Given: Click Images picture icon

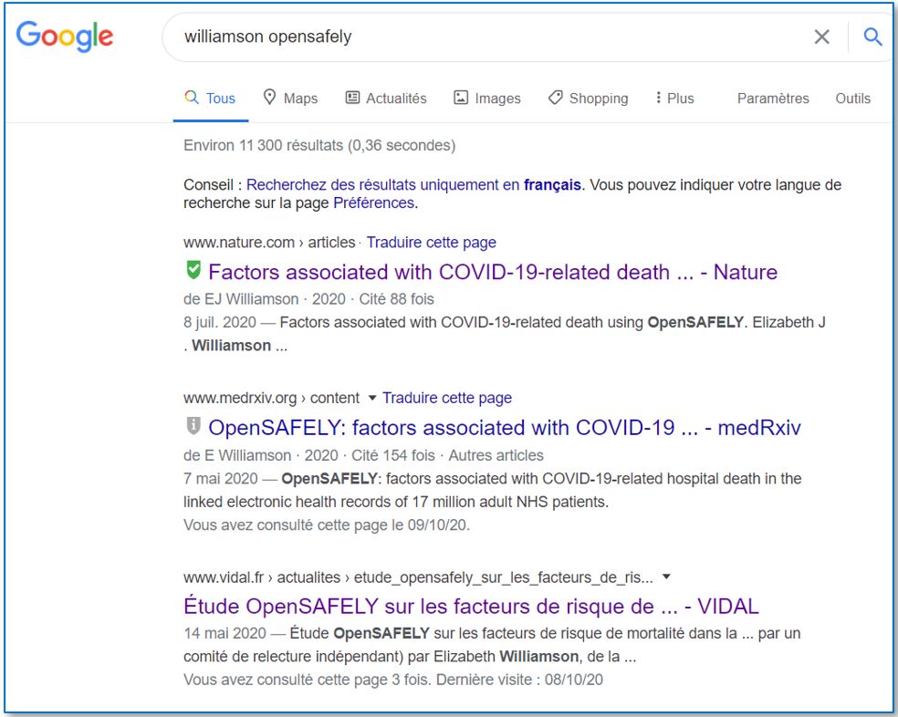Looking at the screenshot, I should (461, 98).
